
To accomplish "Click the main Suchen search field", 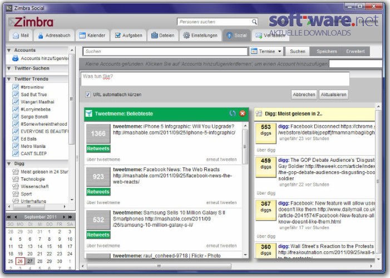I will pos(165,51).
